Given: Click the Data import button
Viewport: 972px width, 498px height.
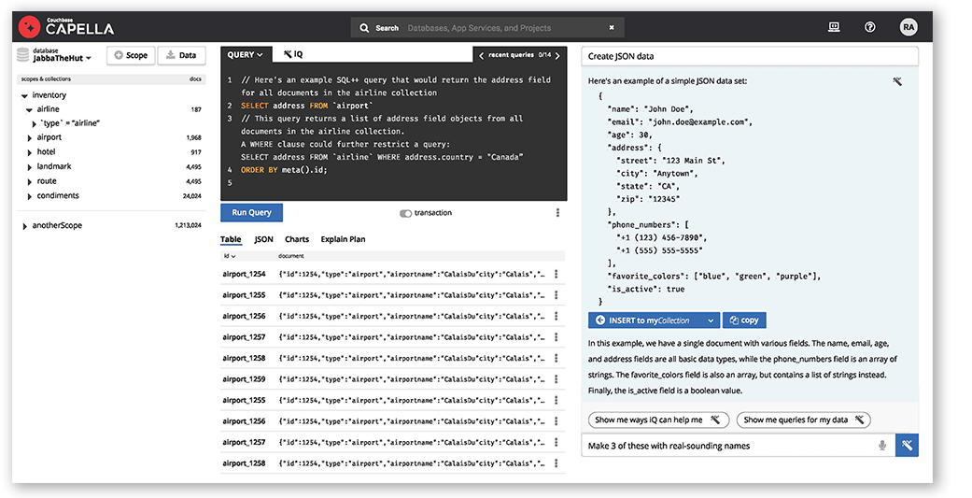Looking at the screenshot, I should point(182,55).
